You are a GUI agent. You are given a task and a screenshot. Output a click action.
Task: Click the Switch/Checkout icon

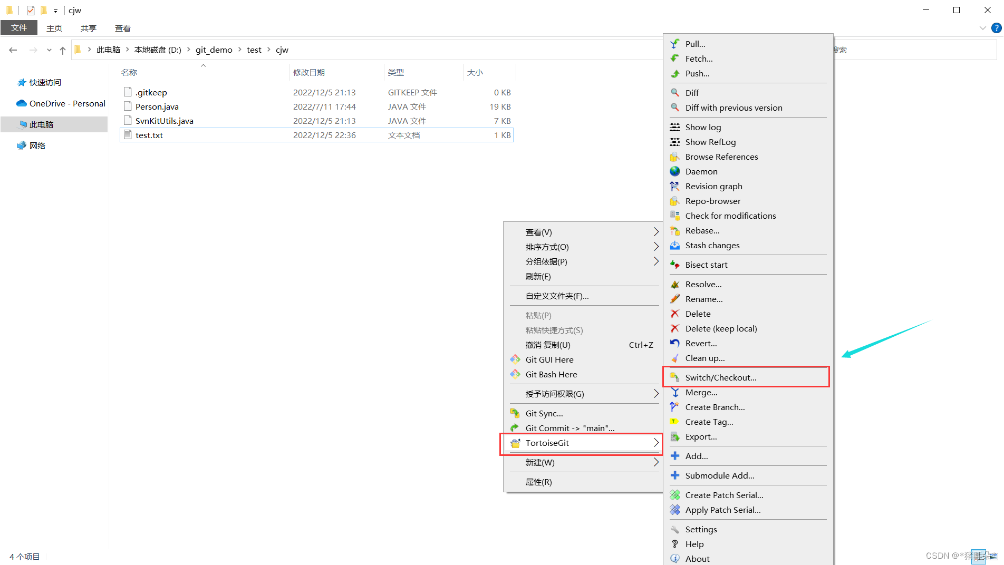pos(675,377)
